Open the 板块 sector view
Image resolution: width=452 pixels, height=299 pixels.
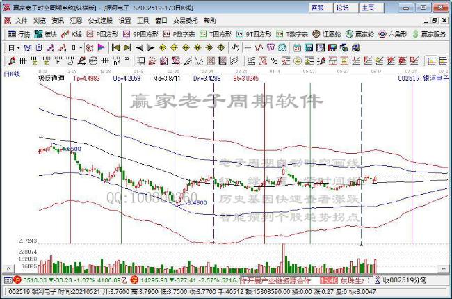[45, 34]
